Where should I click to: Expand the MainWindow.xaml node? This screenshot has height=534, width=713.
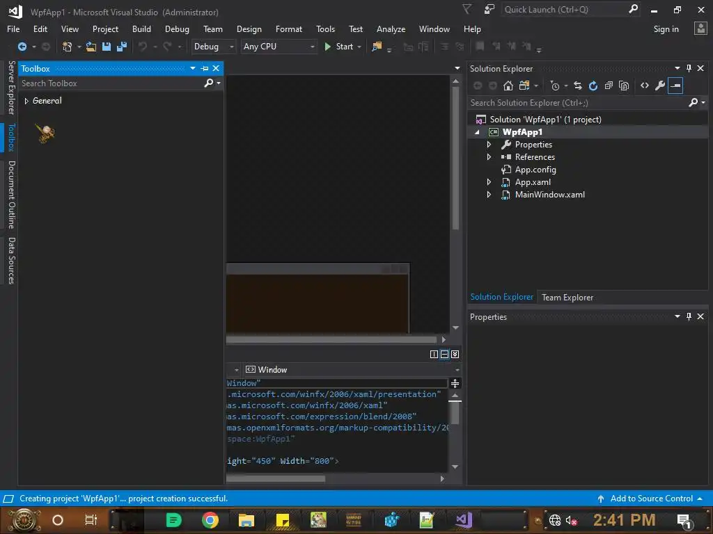point(489,195)
